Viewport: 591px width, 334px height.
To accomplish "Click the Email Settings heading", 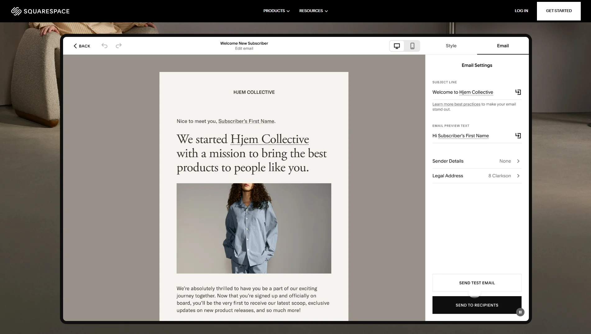I will pyautogui.click(x=477, y=65).
